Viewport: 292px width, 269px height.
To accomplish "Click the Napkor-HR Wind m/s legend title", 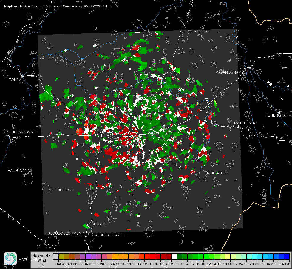I will 41,260.
